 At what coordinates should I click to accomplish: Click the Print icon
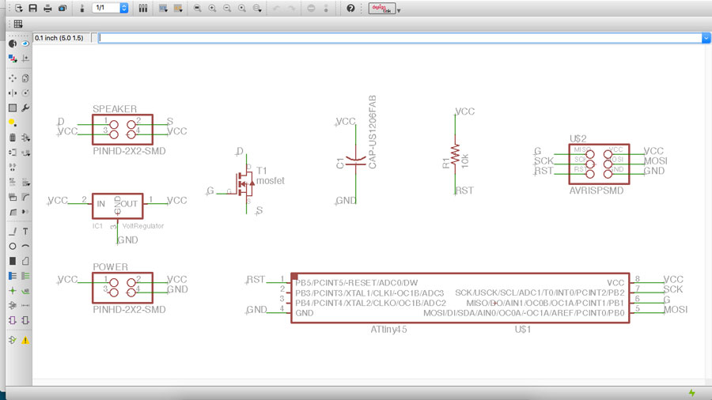[x=47, y=8]
